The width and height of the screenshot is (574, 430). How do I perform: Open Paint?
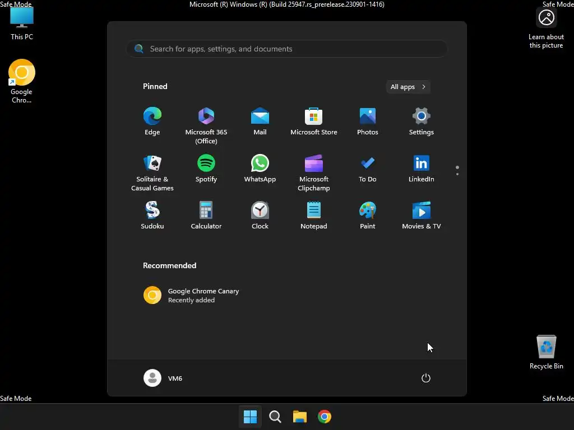(x=368, y=216)
